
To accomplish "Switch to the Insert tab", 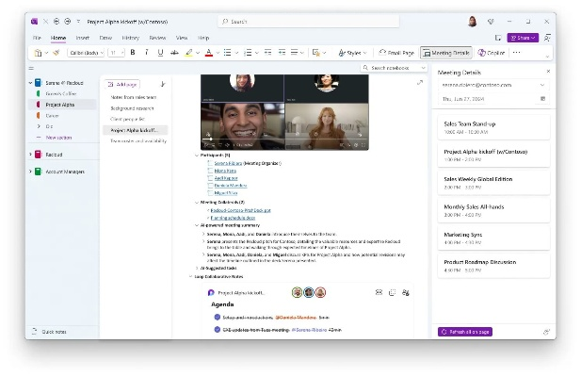I will click(82, 38).
